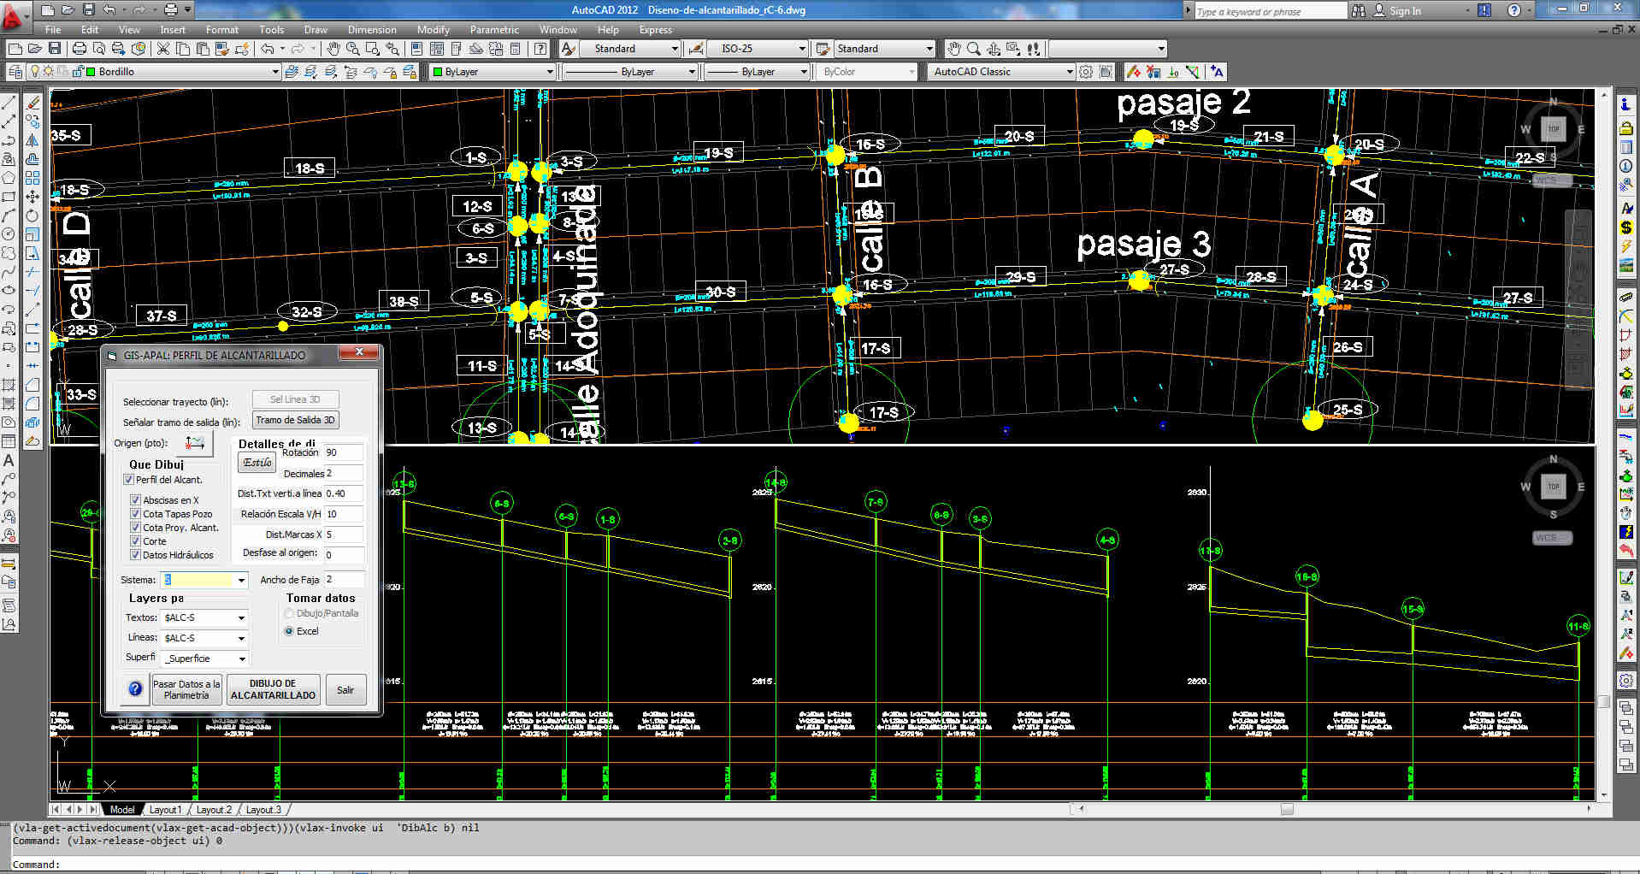Click the Undo arrow icon in toolbar
Screen dimensions: 1640x874
click(268, 49)
